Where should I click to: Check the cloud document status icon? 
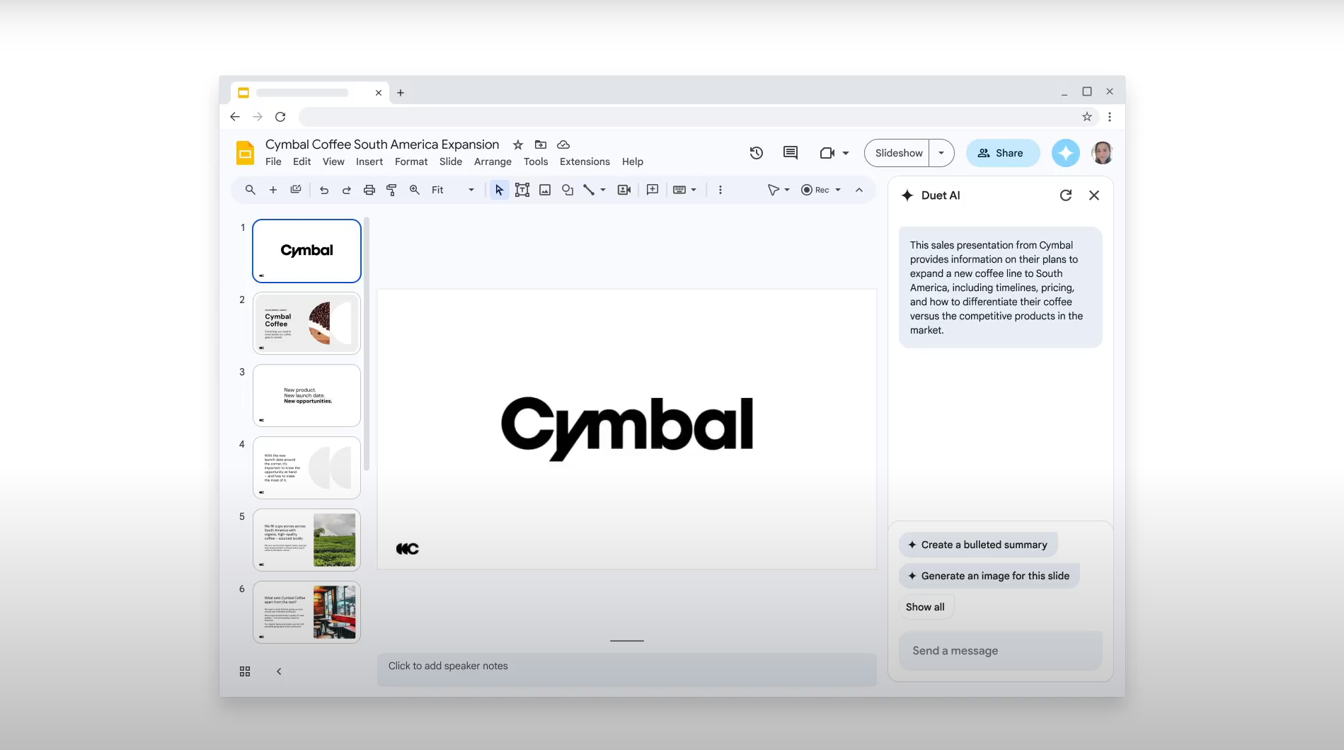[x=563, y=144]
